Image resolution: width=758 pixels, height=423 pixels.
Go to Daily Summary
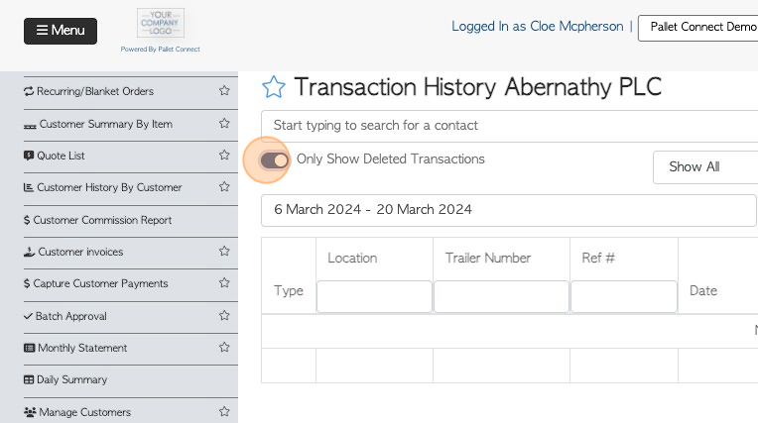point(65,379)
